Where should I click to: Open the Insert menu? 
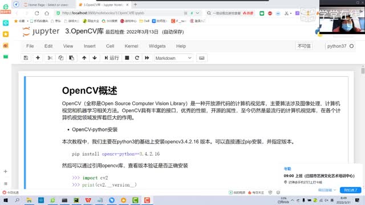click(90, 46)
